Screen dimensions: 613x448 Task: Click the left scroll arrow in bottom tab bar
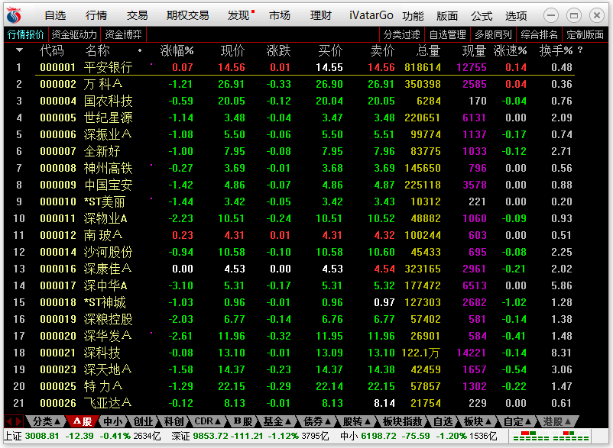[9, 421]
